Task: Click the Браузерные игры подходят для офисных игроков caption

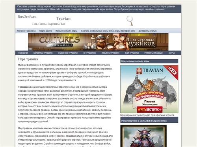Action: 147,115
